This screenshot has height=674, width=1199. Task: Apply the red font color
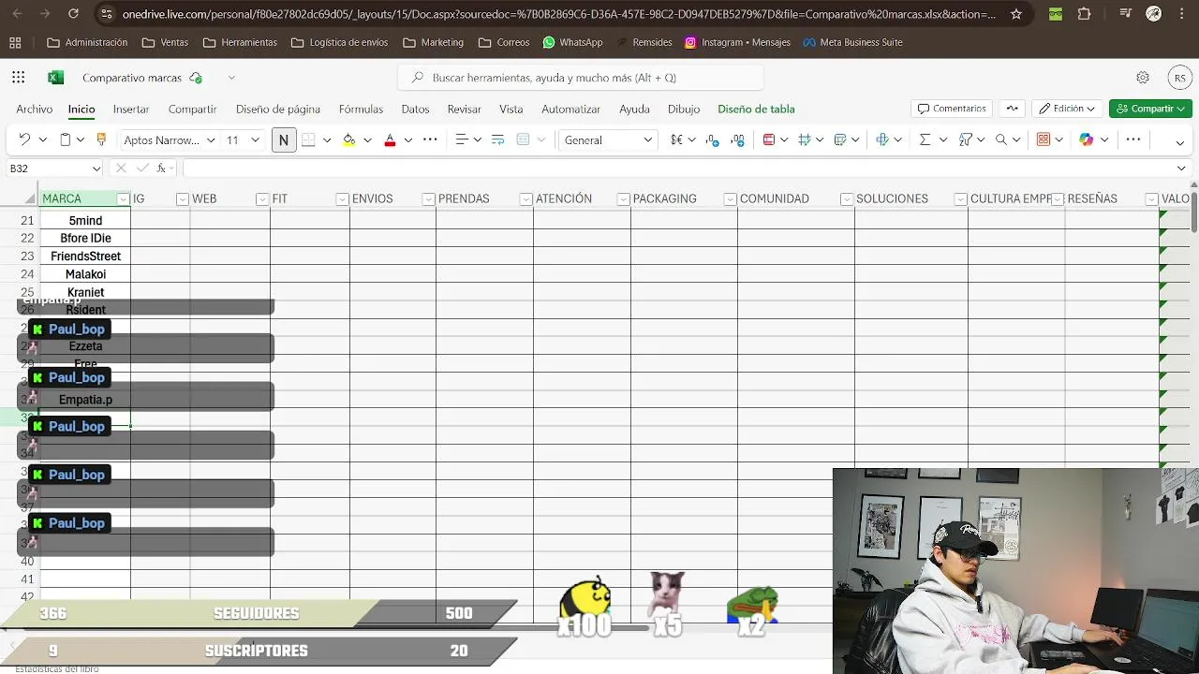[390, 139]
